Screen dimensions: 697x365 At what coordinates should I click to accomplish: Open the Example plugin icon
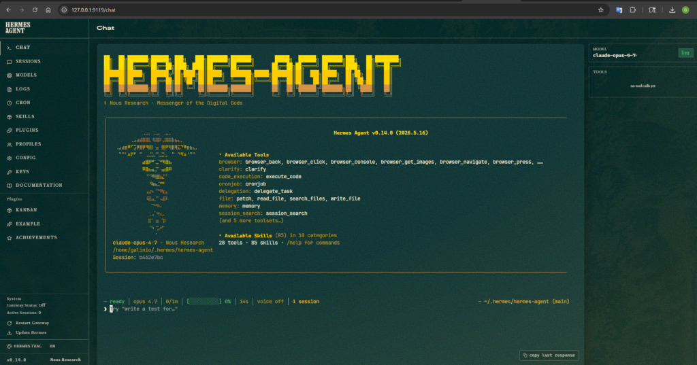coord(10,224)
